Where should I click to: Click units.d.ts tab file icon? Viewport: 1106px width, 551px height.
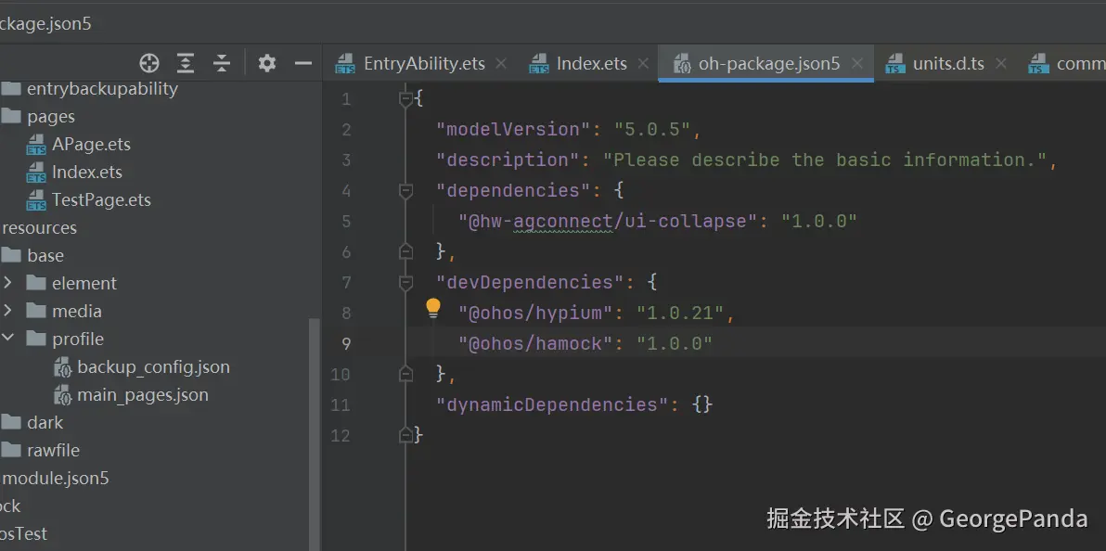pyautogui.click(x=895, y=64)
